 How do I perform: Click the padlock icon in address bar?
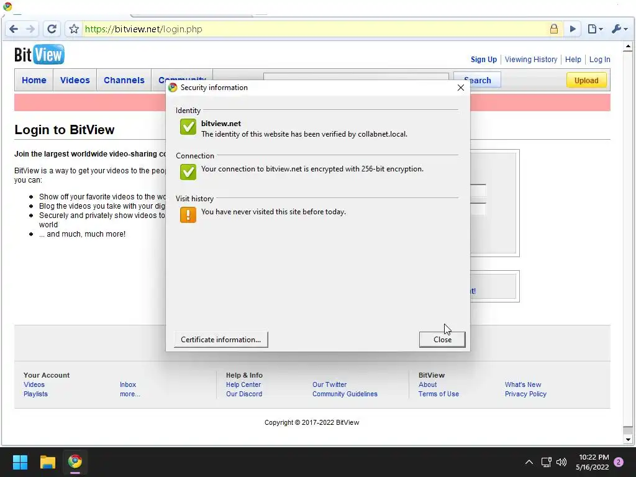pyautogui.click(x=553, y=29)
